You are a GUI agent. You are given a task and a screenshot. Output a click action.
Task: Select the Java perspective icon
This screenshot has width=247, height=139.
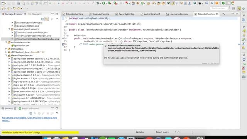tap(239, 8)
